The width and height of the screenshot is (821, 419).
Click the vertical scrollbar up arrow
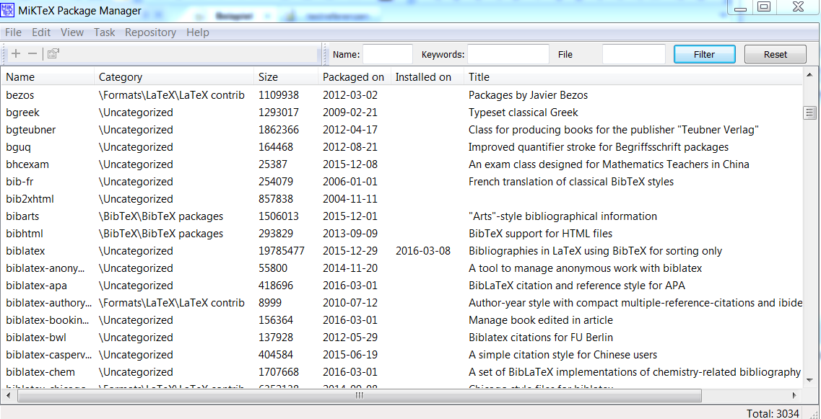point(810,74)
